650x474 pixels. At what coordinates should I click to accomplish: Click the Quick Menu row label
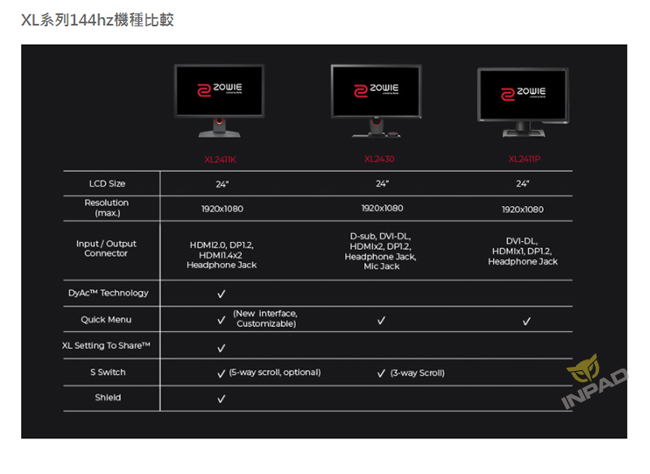106,320
